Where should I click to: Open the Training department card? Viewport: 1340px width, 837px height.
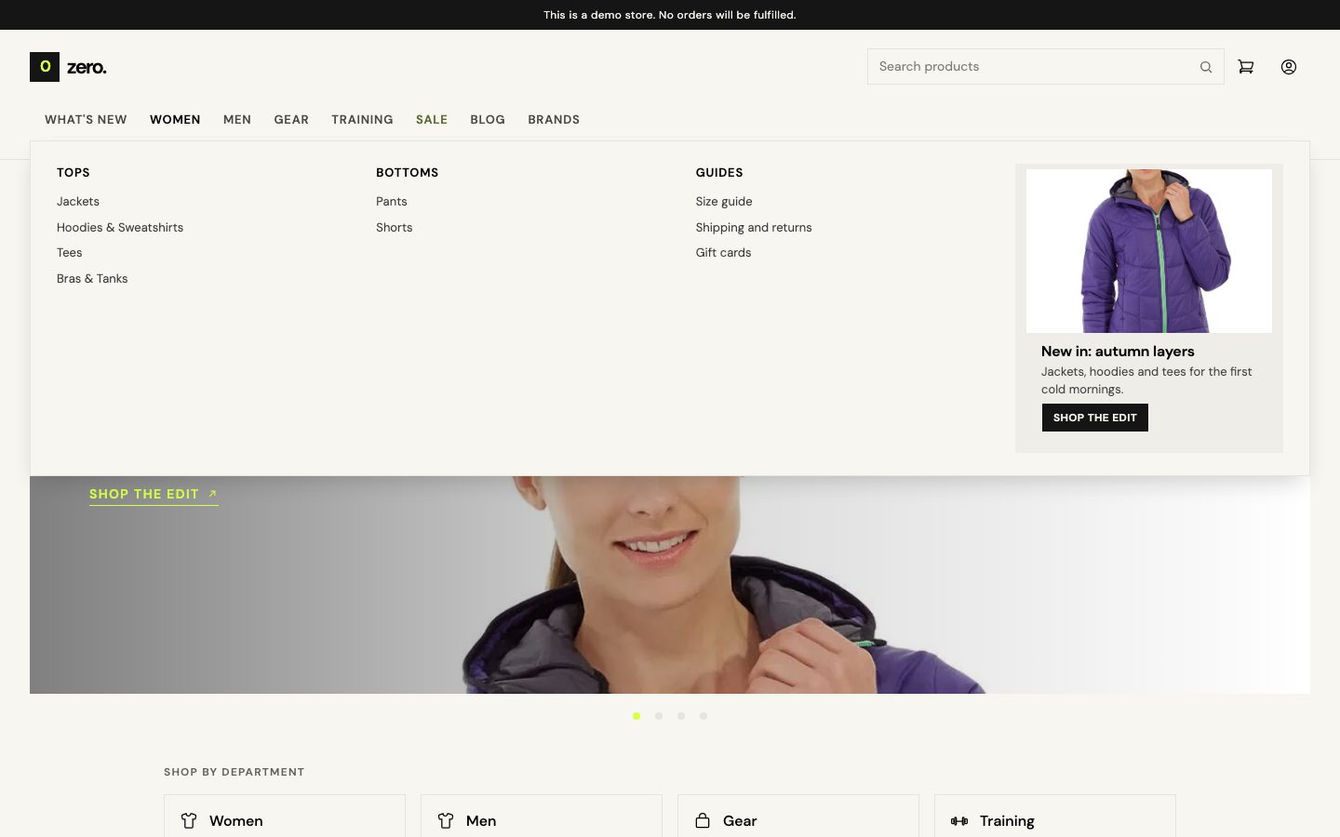coord(1055,817)
